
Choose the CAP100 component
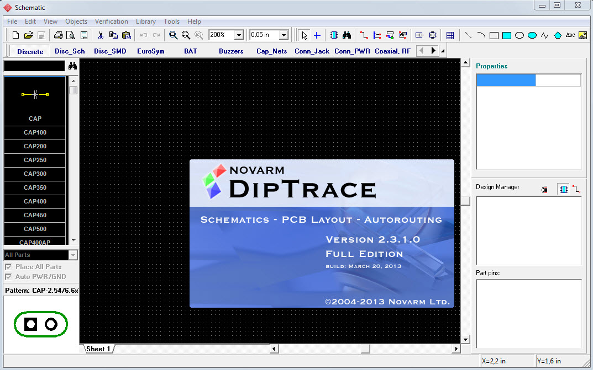pyautogui.click(x=35, y=132)
